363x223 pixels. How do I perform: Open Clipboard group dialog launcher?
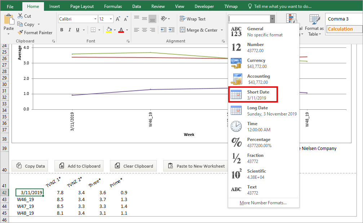(53, 41)
